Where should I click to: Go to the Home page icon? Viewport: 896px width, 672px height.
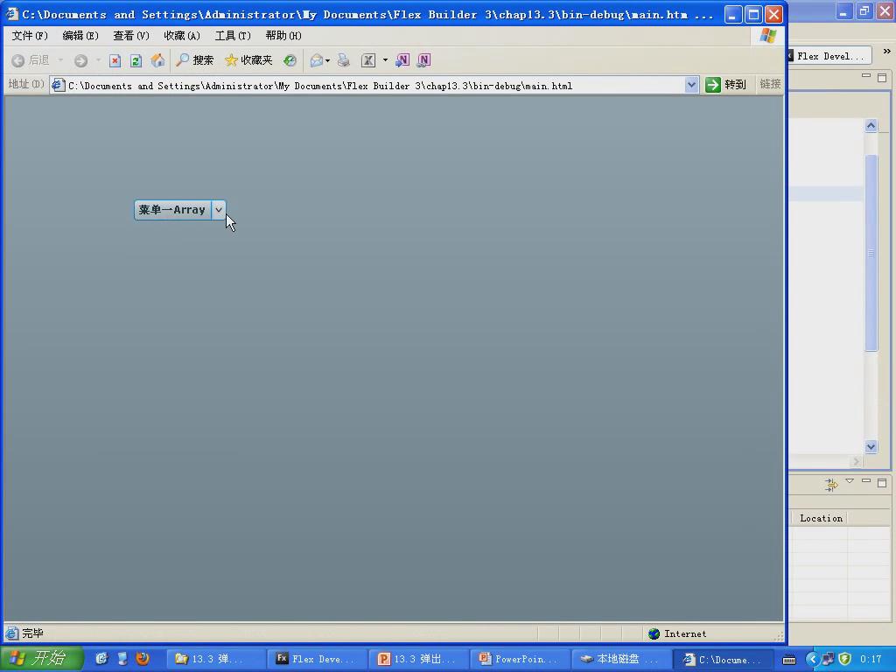pyautogui.click(x=157, y=60)
